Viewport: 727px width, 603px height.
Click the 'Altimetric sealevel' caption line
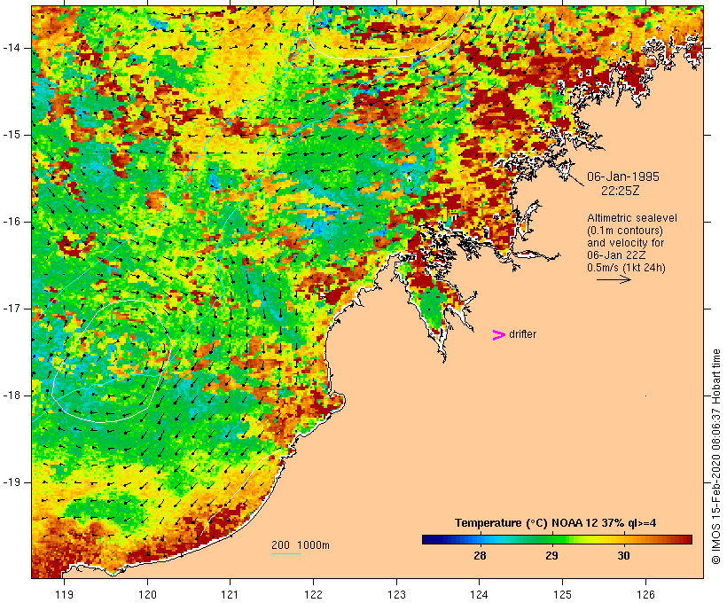632,218
